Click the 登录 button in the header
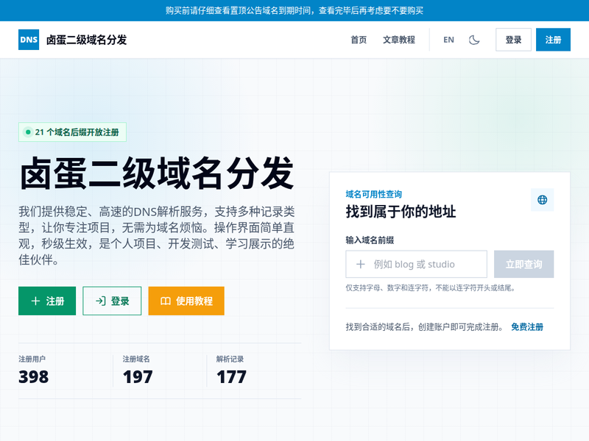 point(513,40)
